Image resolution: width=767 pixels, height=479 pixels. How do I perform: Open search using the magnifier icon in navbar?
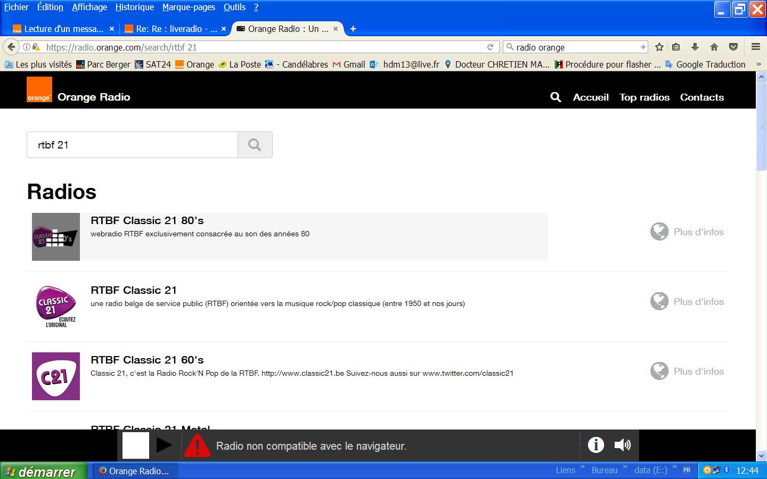[x=555, y=97]
